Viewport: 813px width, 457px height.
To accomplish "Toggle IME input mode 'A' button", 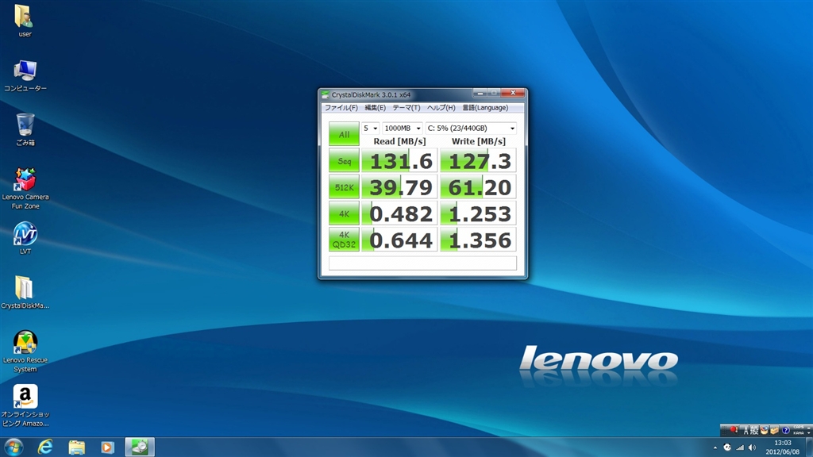I will coord(746,430).
